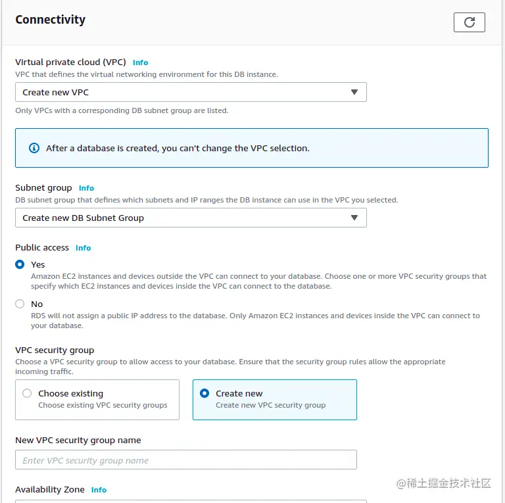The height and width of the screenshot is (503, 505).
Task: Click the Connectivity section heading
Action: (51, 20)
